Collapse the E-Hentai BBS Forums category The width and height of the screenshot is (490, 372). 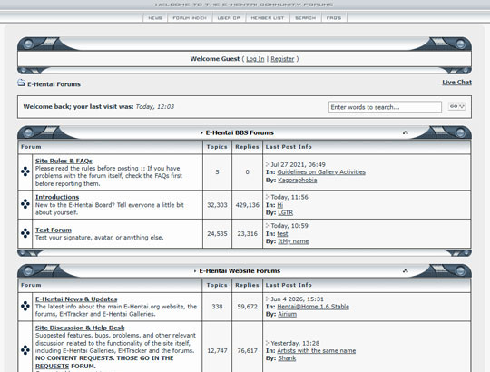[x=406, y=132]
